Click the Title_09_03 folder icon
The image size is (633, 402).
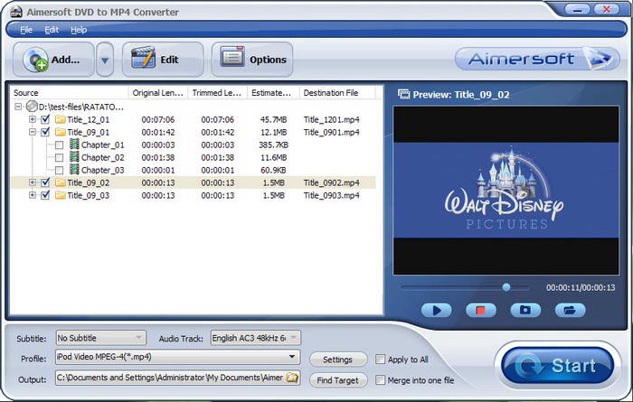click(x=61, y=195)
